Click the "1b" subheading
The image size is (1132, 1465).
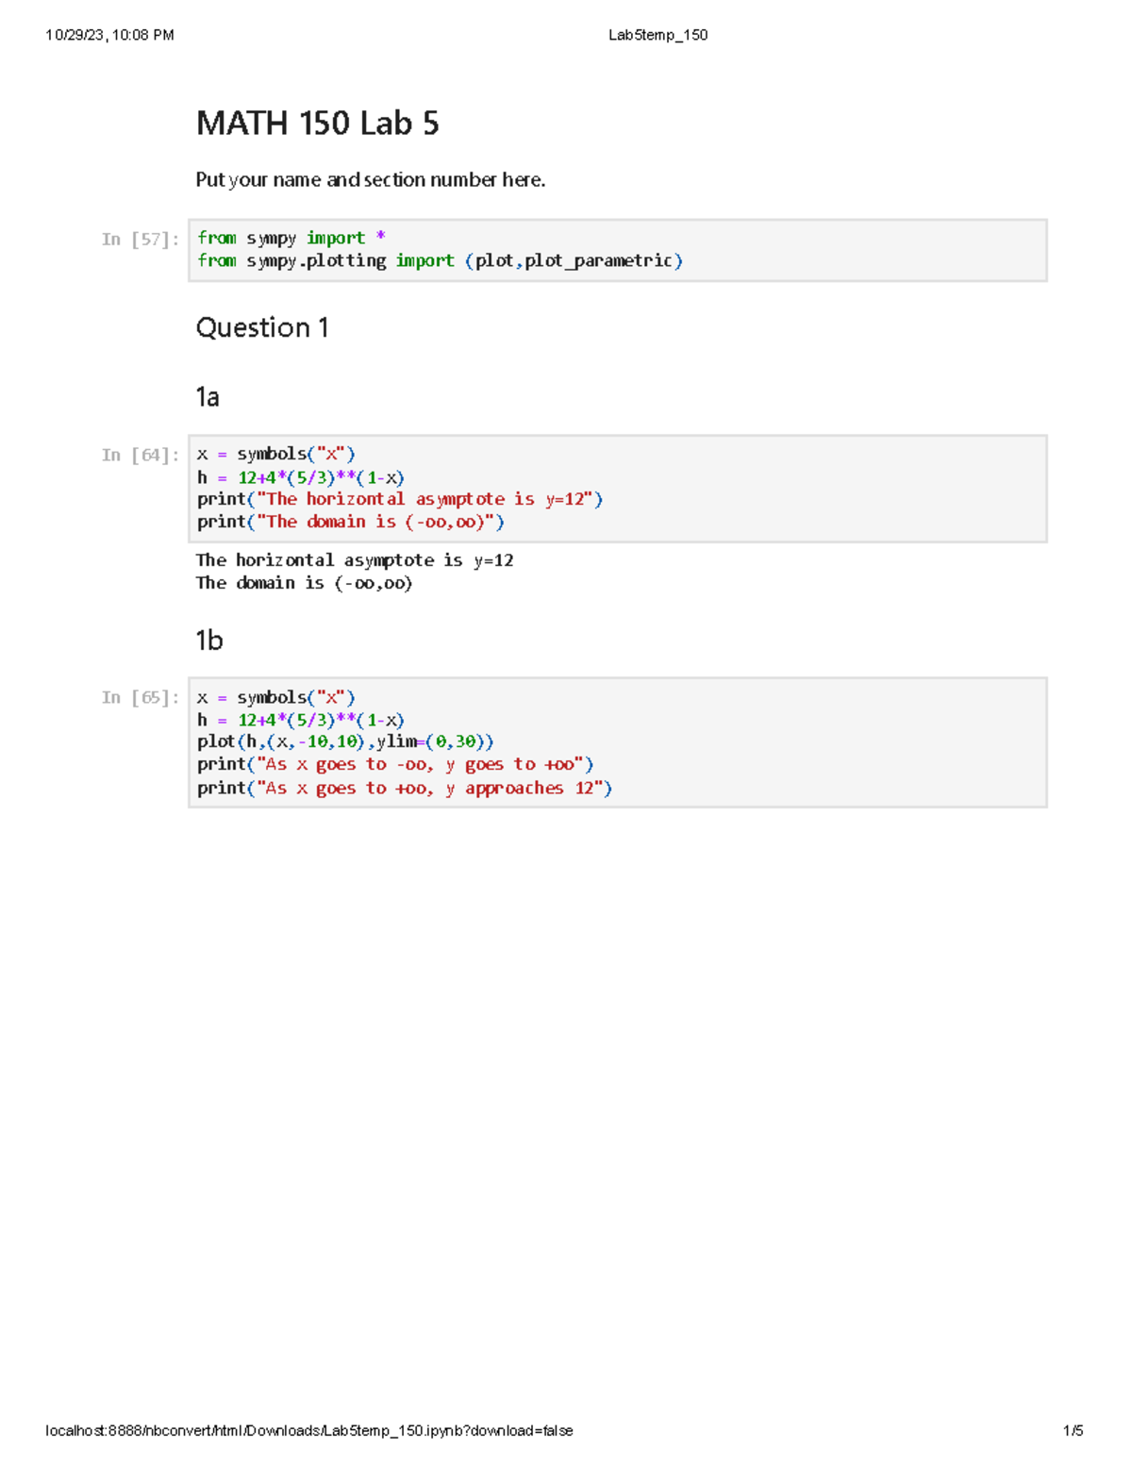pyautogui.click(x=208, y=641)
